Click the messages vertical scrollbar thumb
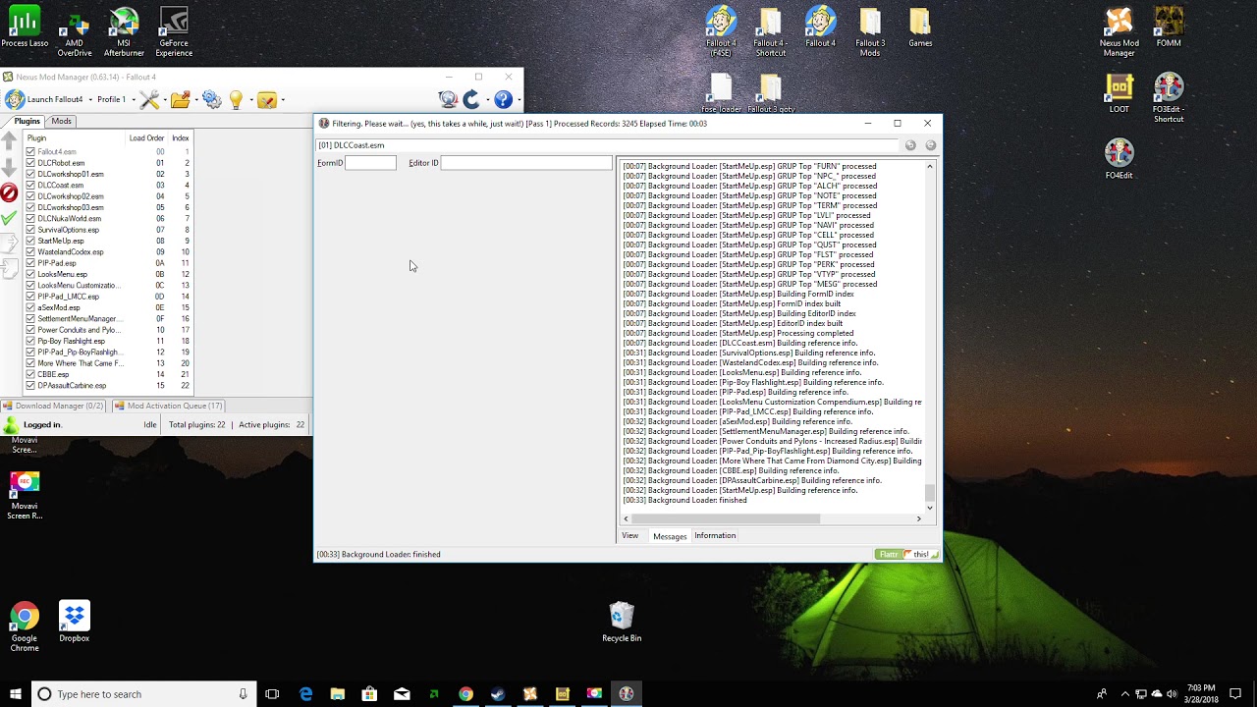This screenshot has height=707, width=1257. [929, 492]
